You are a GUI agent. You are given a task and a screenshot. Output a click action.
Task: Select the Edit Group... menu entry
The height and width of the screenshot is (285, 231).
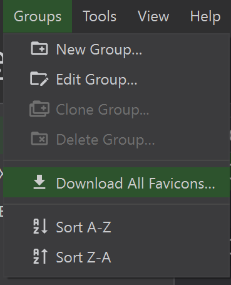(x=116, y=80)
